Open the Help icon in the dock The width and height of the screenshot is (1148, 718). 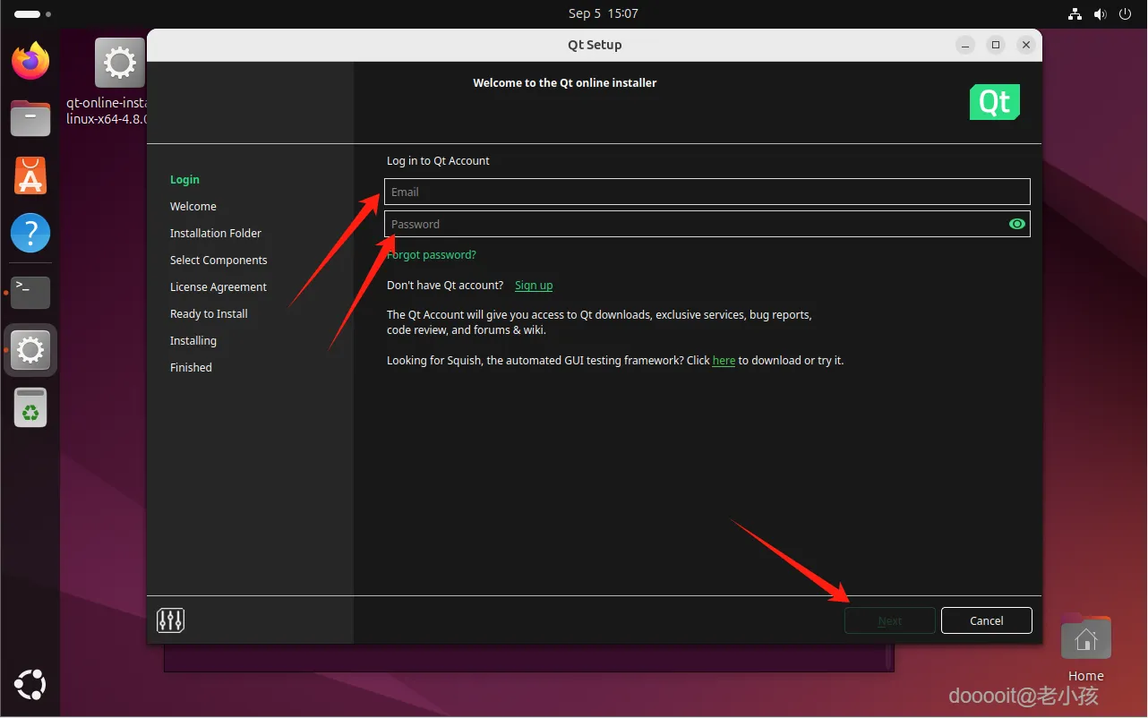click(x=30, y=234)
